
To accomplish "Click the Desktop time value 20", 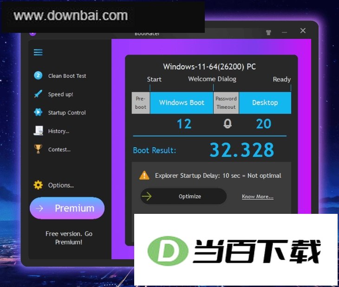I will tap(264, 124).
